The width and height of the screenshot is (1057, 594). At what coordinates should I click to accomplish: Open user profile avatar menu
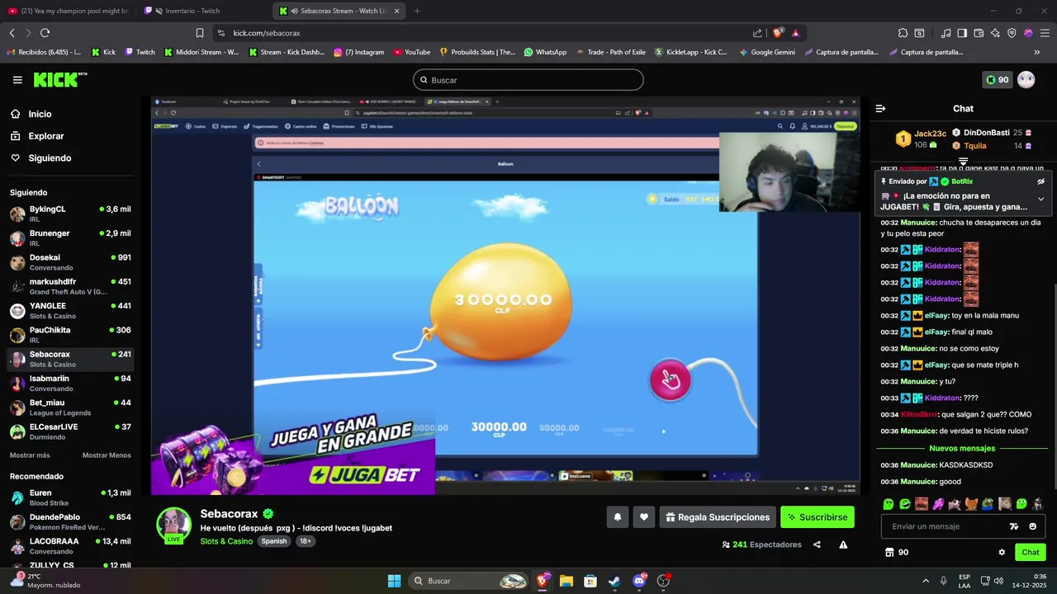click(x=1026, y=80)
